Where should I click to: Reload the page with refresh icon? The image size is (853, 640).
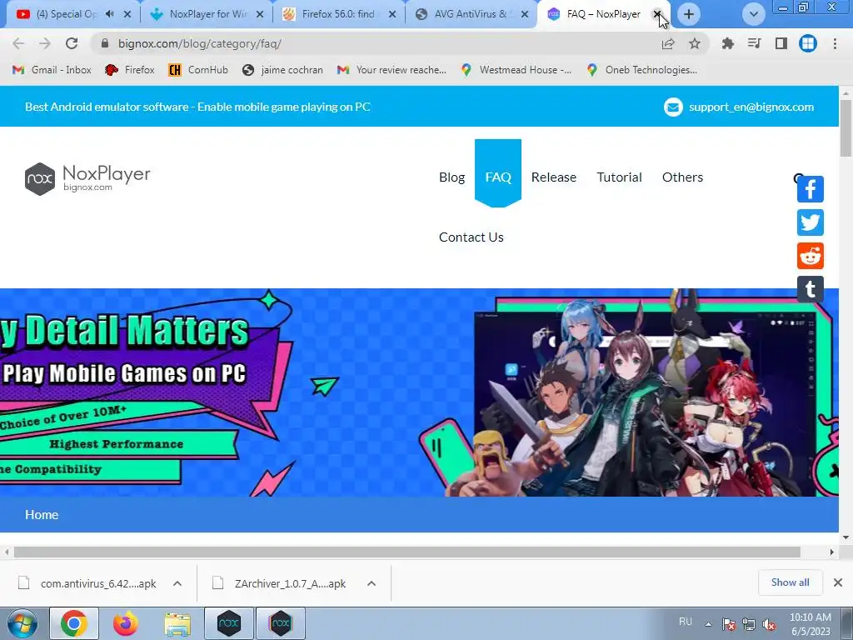[72, 43]
